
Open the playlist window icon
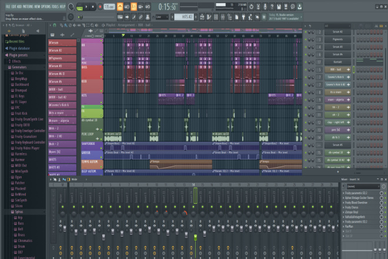202,17
